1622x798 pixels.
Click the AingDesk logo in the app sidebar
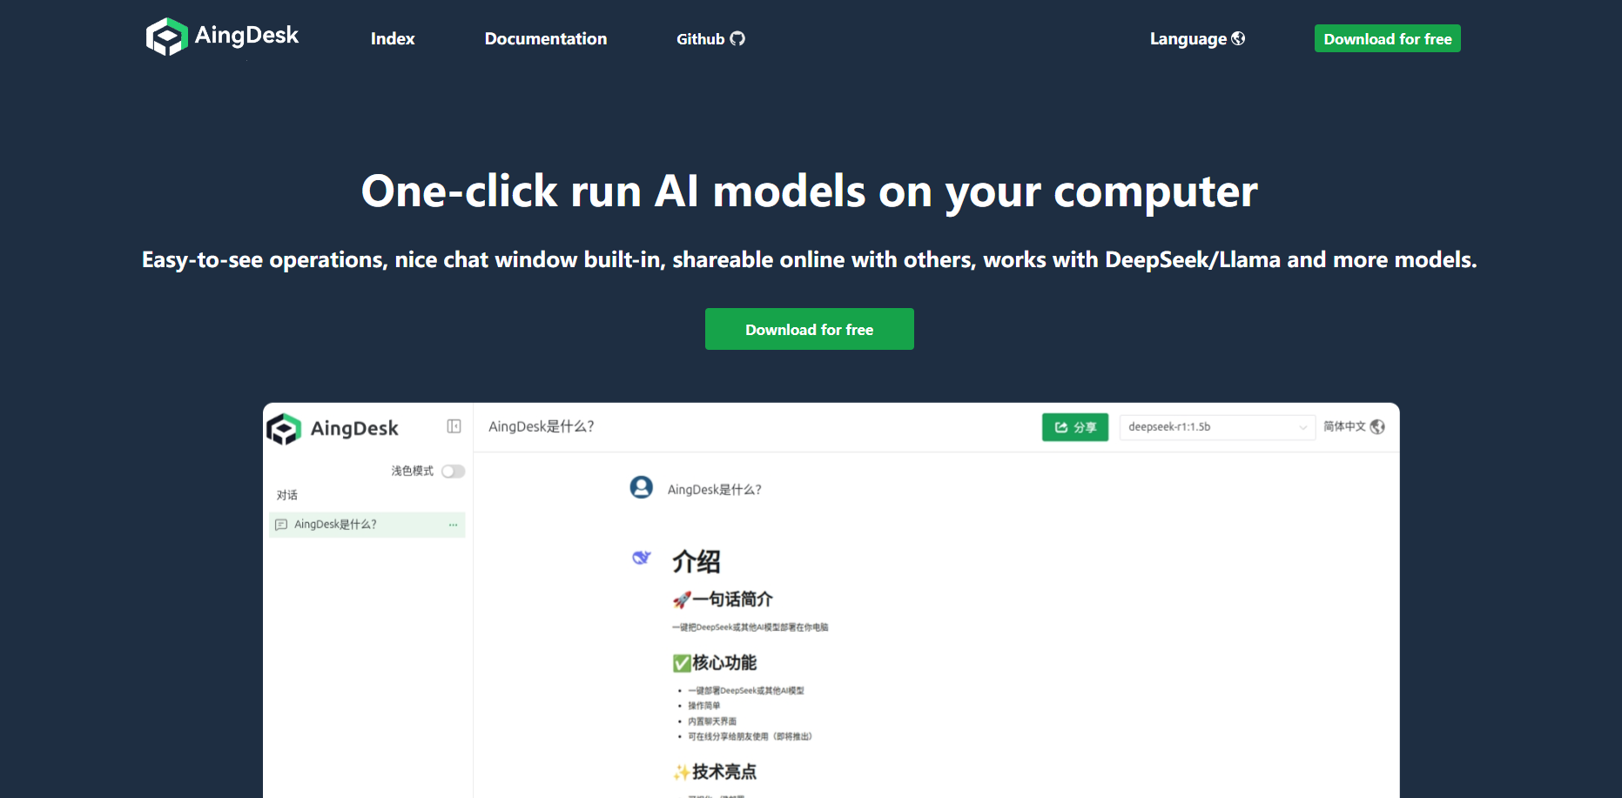click(333, 428)
